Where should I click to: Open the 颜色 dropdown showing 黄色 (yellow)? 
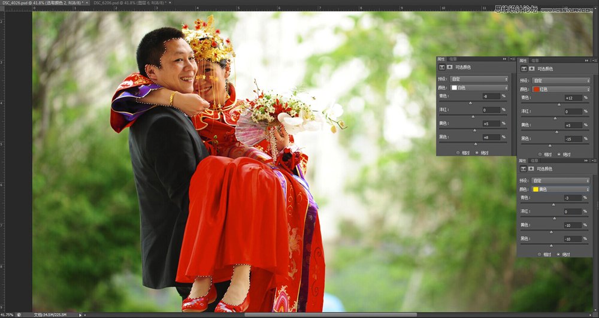(x=561, y=189)
